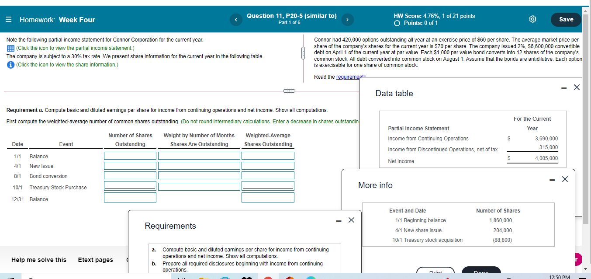The width and height of the screenshot is (591, 279).
Task: Click Help me solve this
Action: coord(39,260)
